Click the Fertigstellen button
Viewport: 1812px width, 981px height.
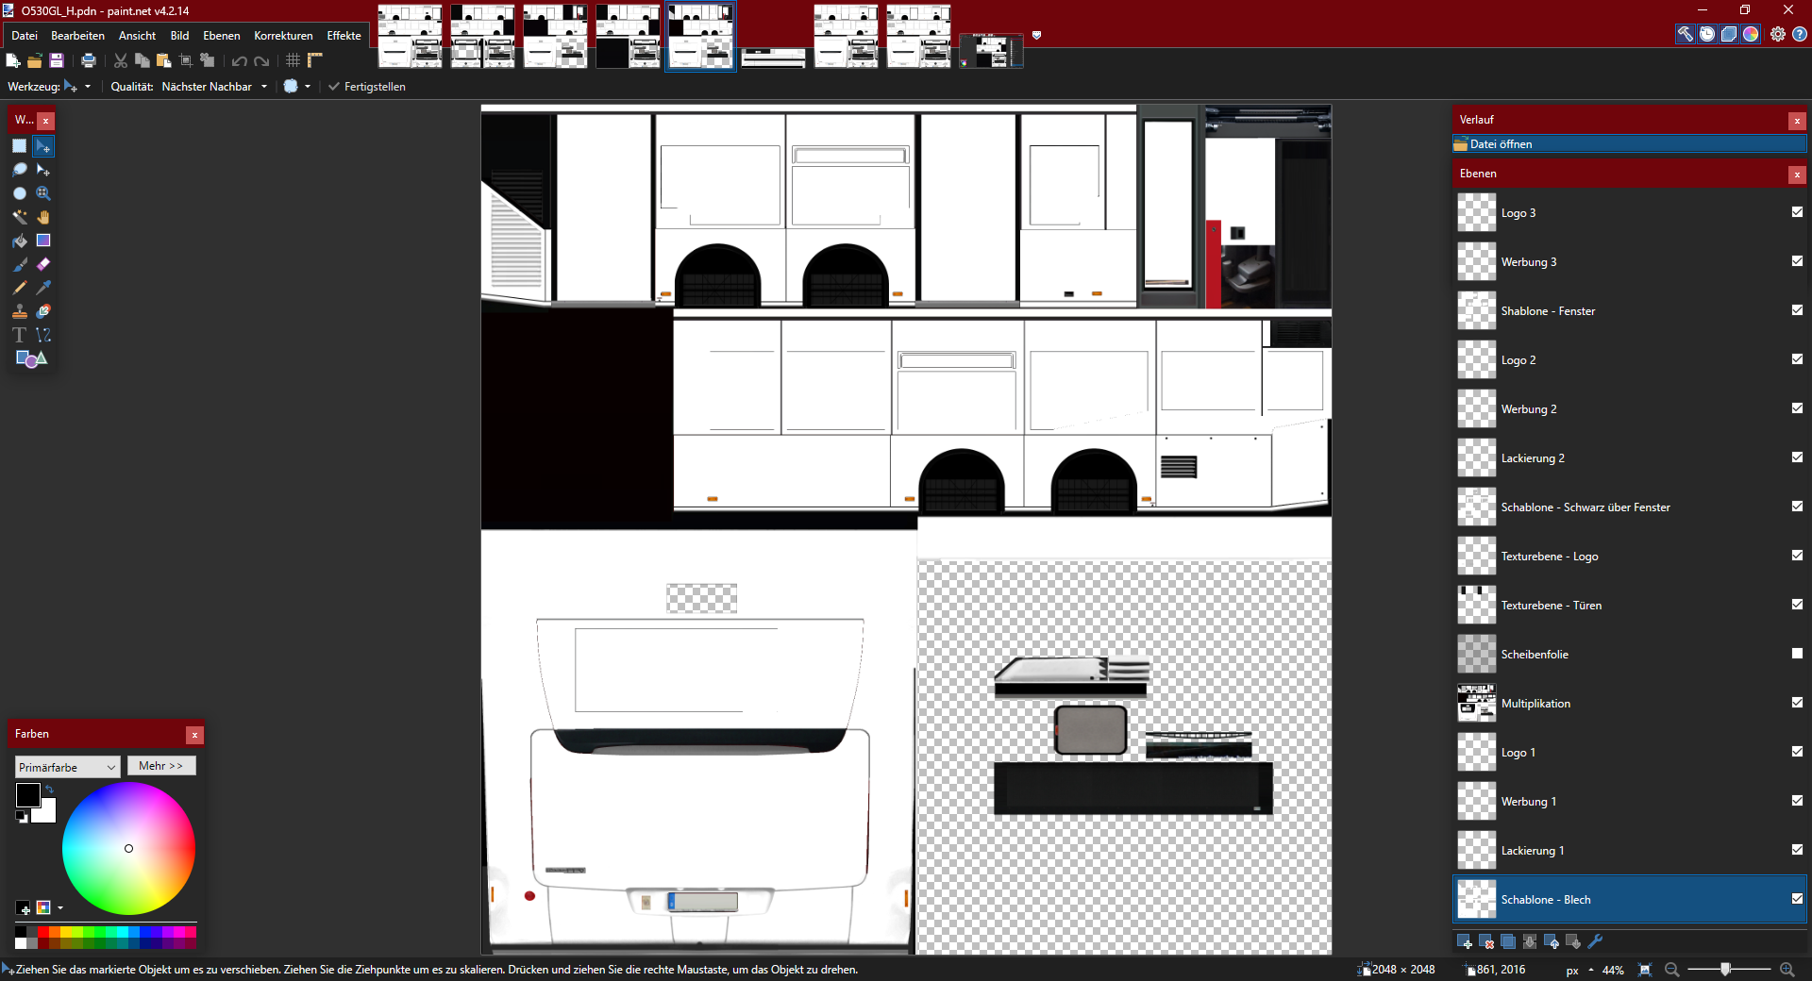[367, 87]
